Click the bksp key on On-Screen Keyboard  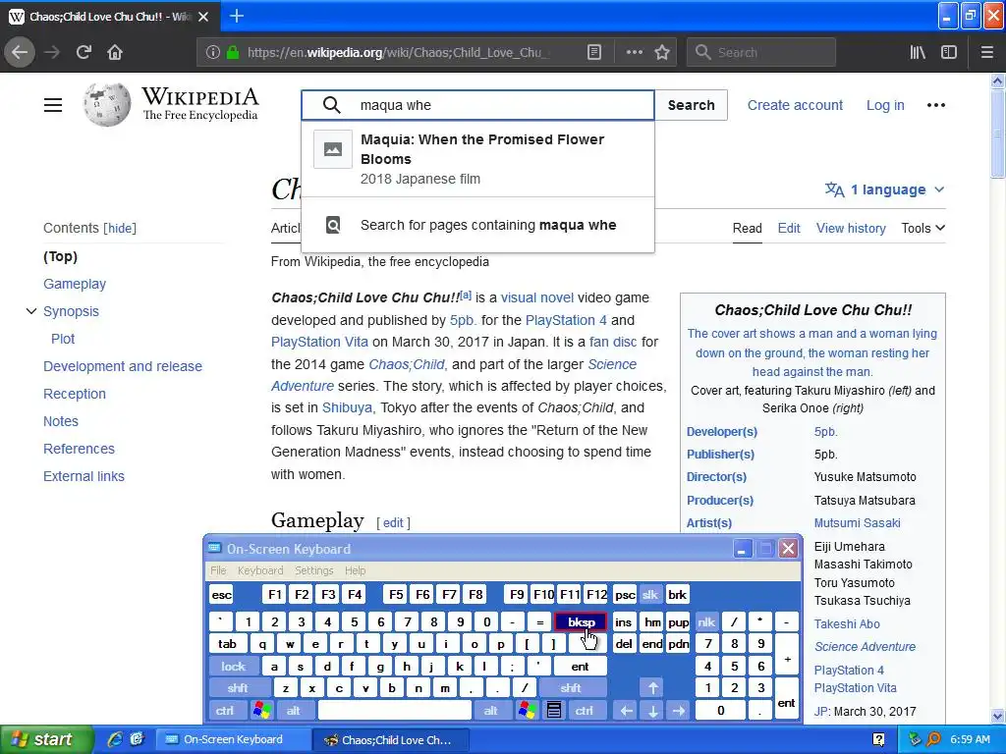[581, 621]
